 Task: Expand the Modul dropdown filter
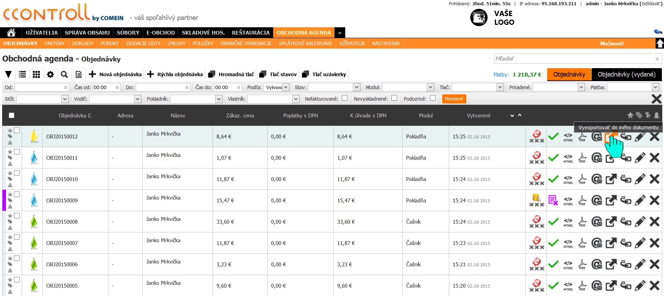[x=408, y=87]
